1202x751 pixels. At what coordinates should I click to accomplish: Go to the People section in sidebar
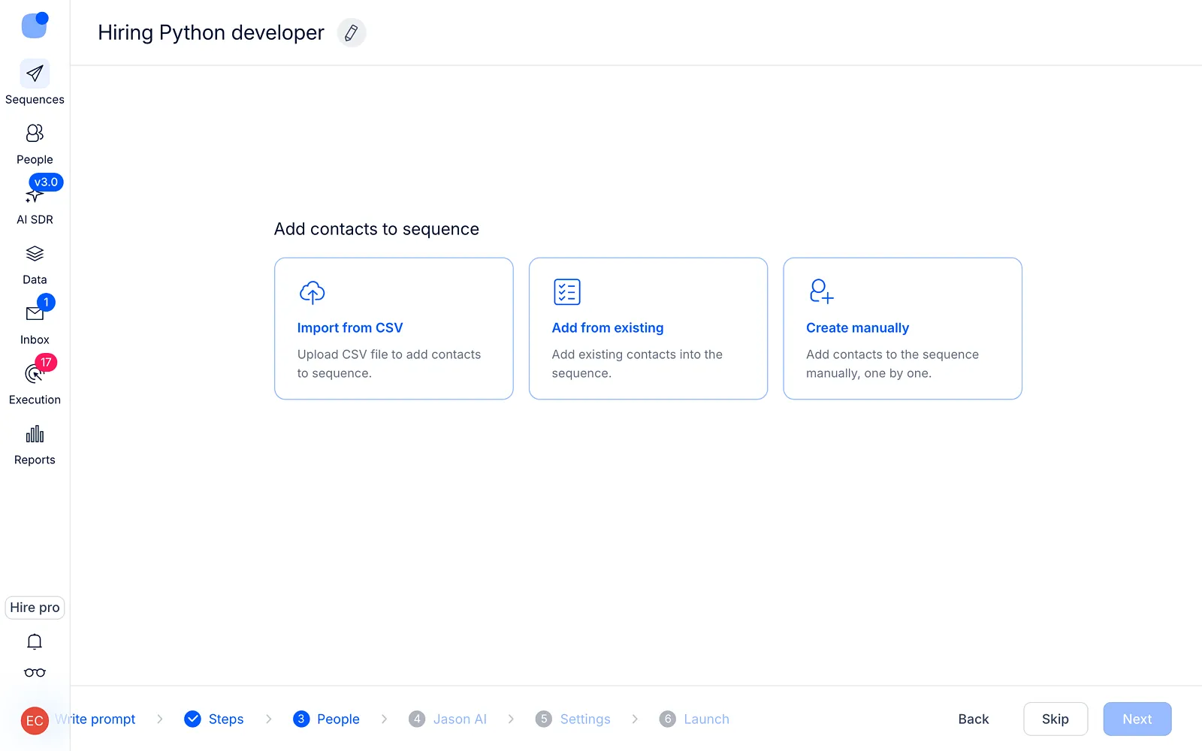tap(35, 143)
